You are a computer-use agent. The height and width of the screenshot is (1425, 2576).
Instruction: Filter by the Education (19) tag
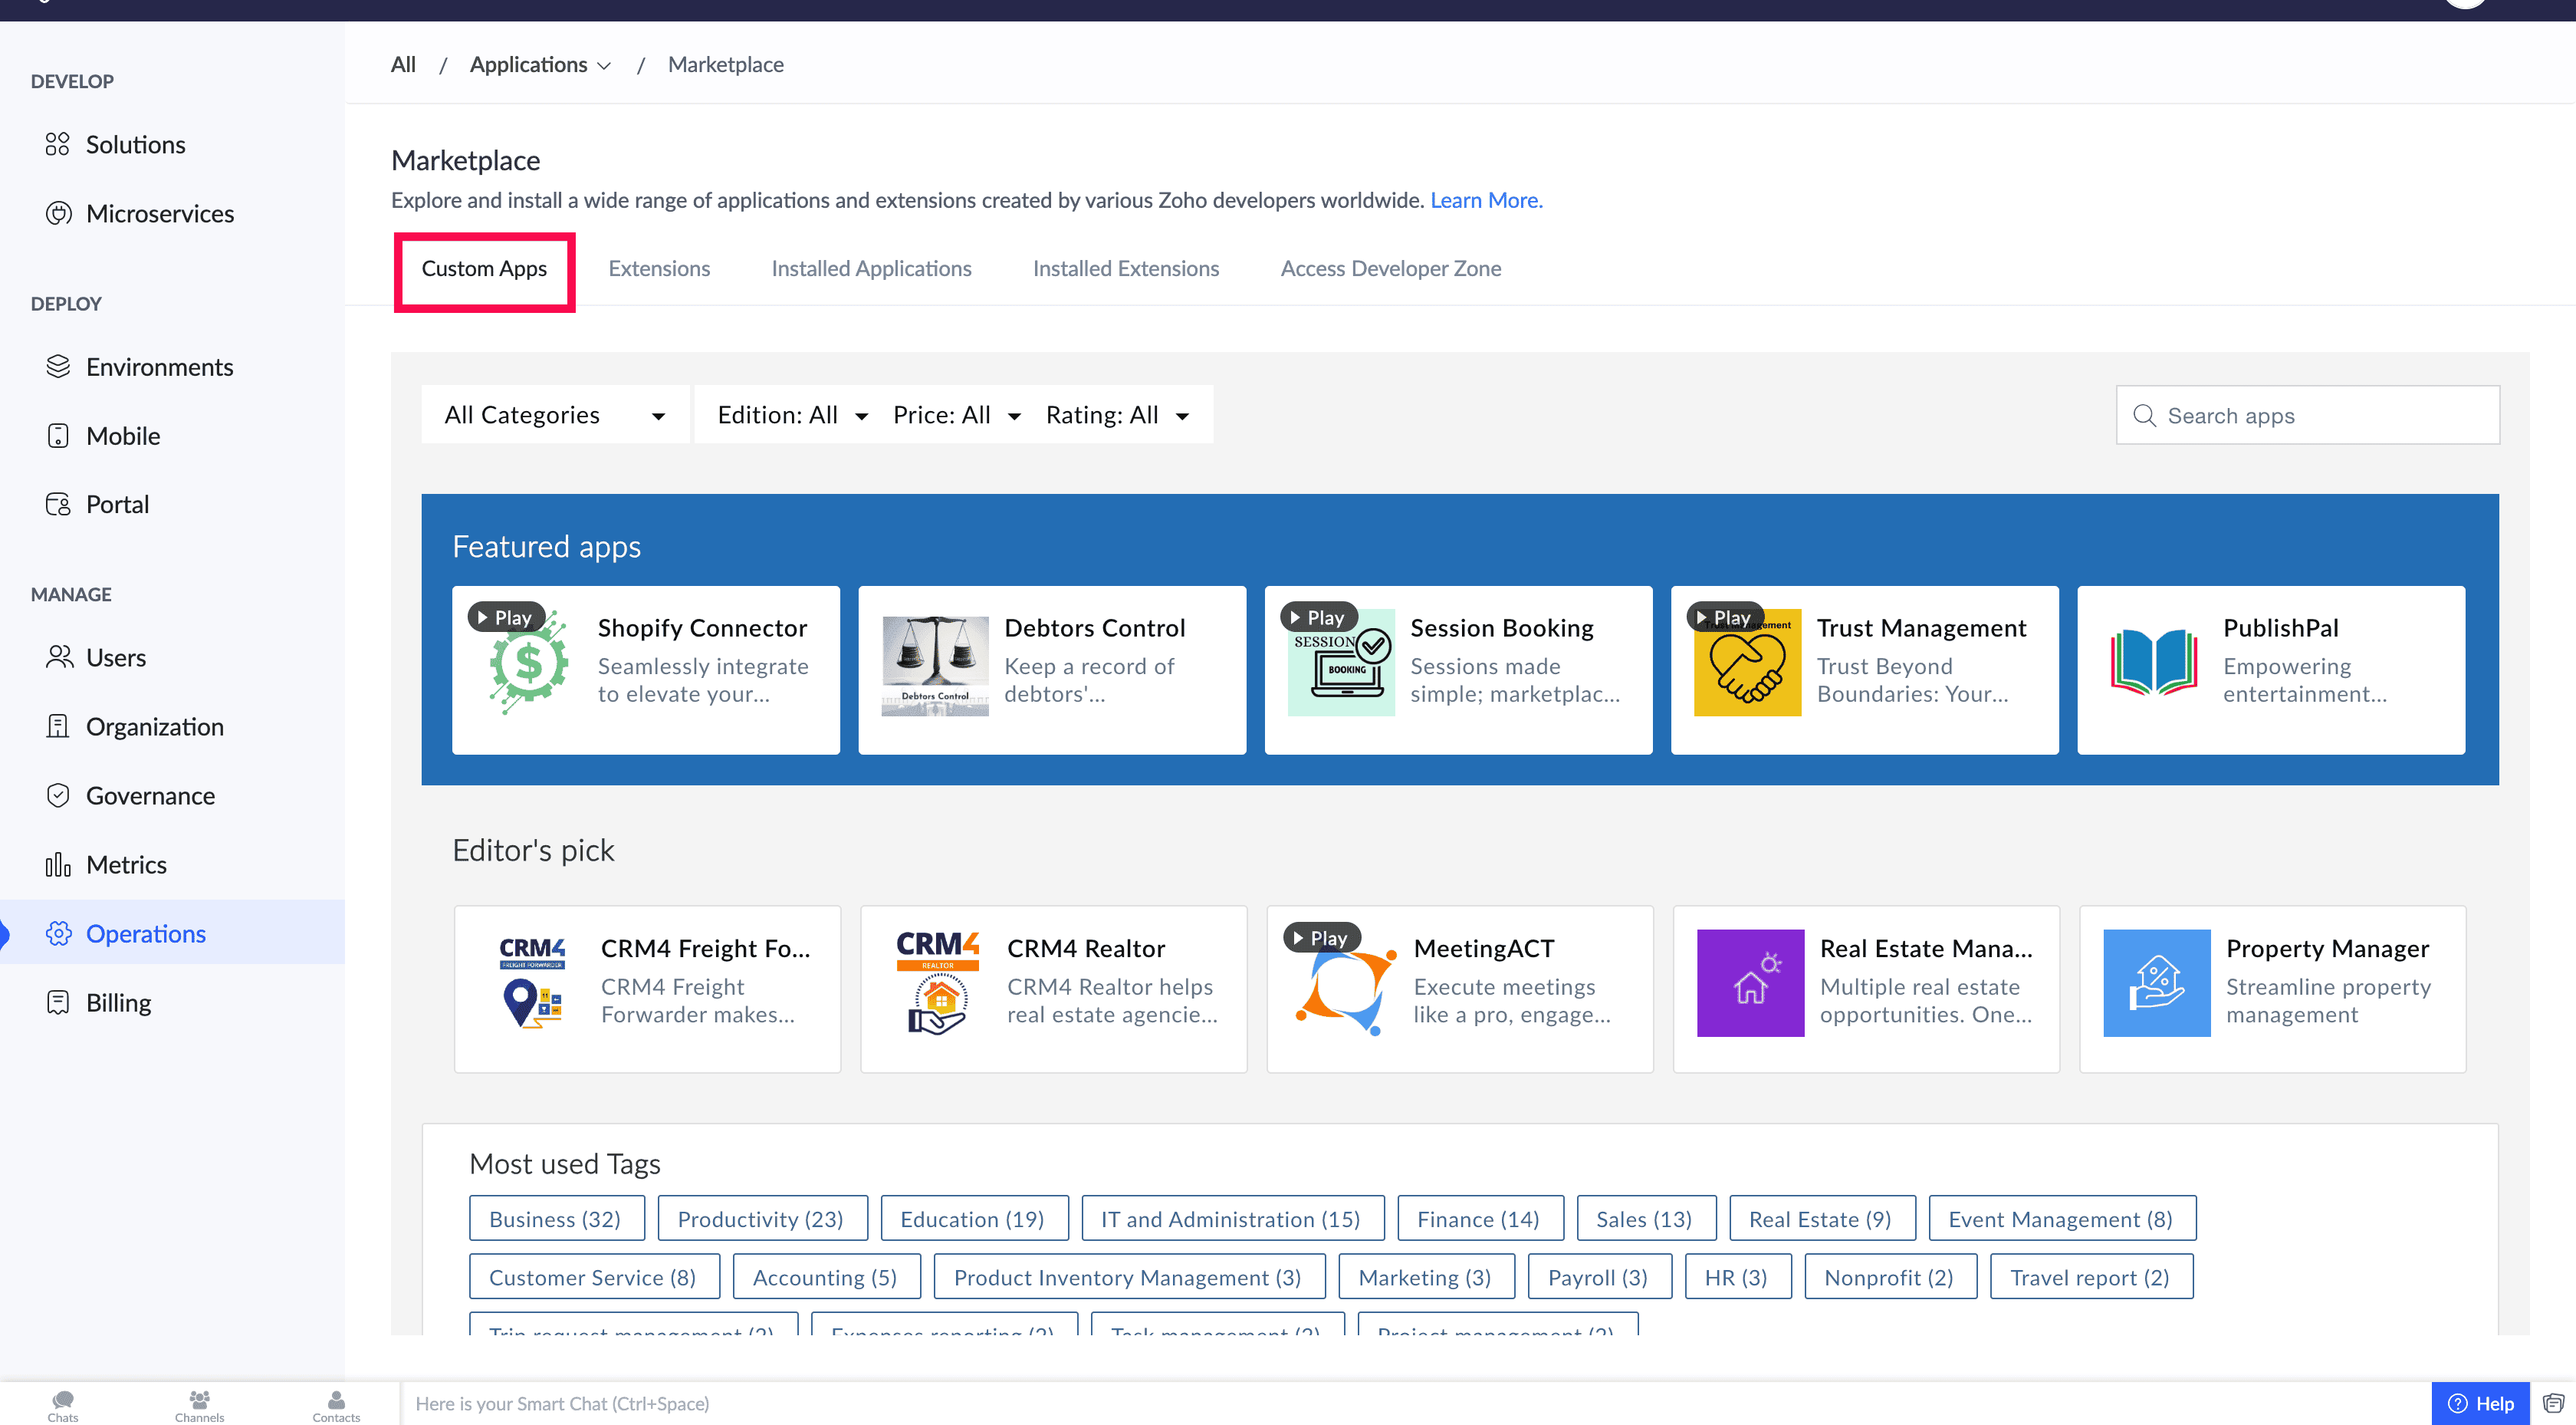pyautogui.click(x=972, y=1219)
